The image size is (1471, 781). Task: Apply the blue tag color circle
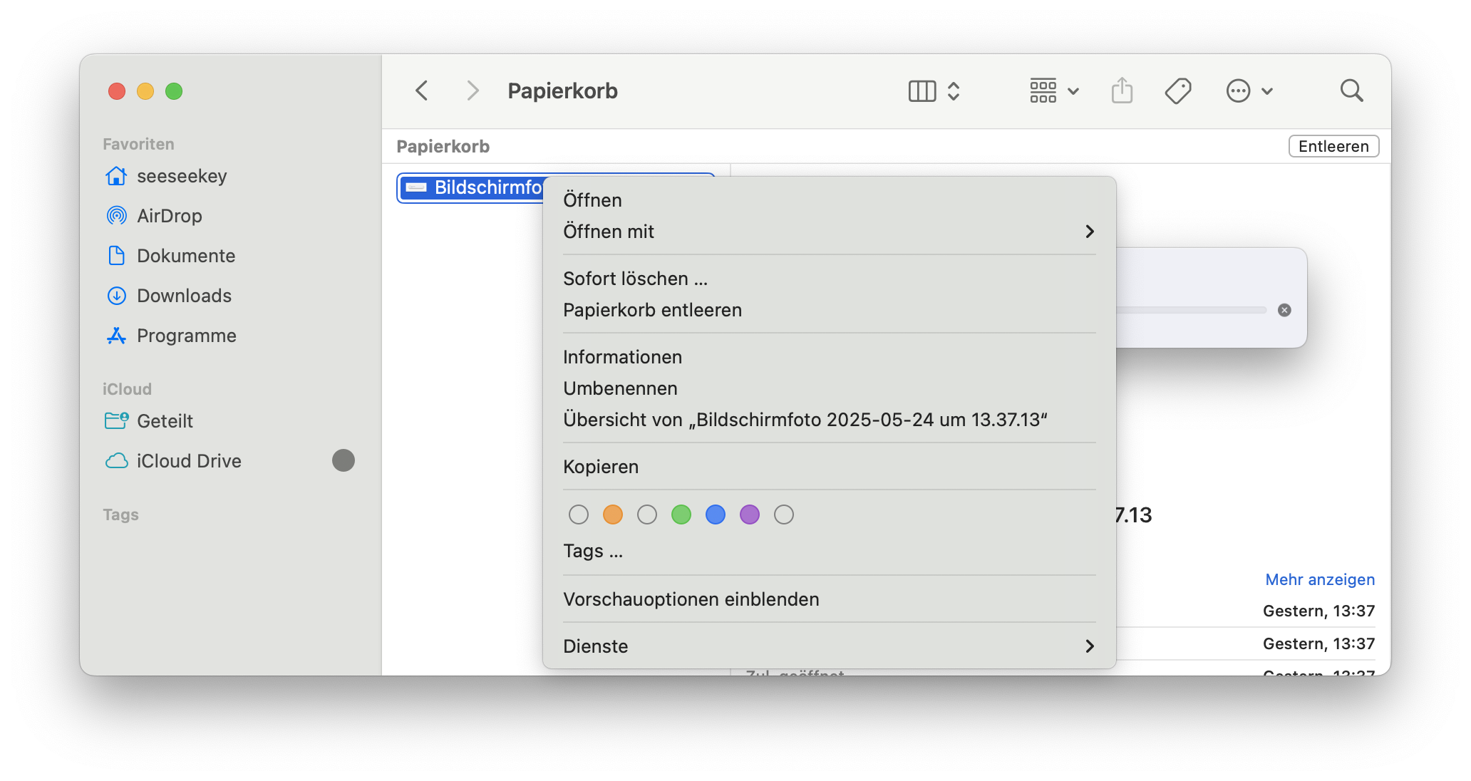pyautogui.click(x=716, y=514)
